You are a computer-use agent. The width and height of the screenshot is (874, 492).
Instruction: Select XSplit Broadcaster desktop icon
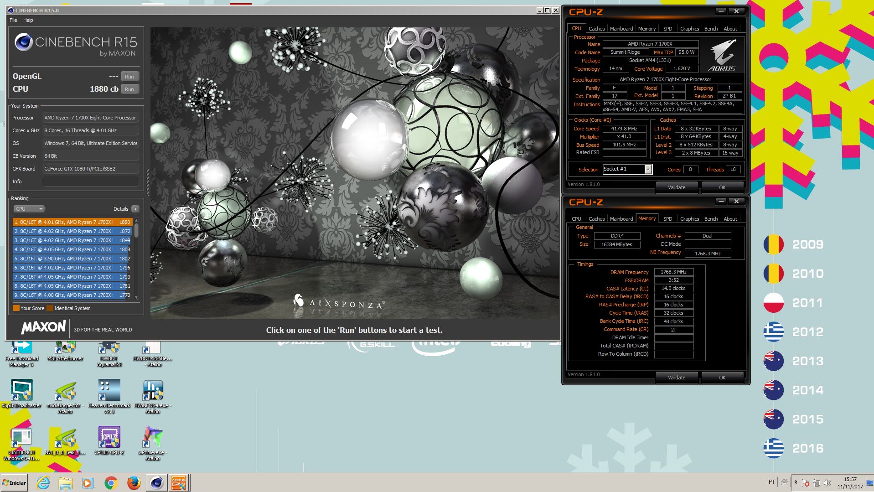(21, 394)
